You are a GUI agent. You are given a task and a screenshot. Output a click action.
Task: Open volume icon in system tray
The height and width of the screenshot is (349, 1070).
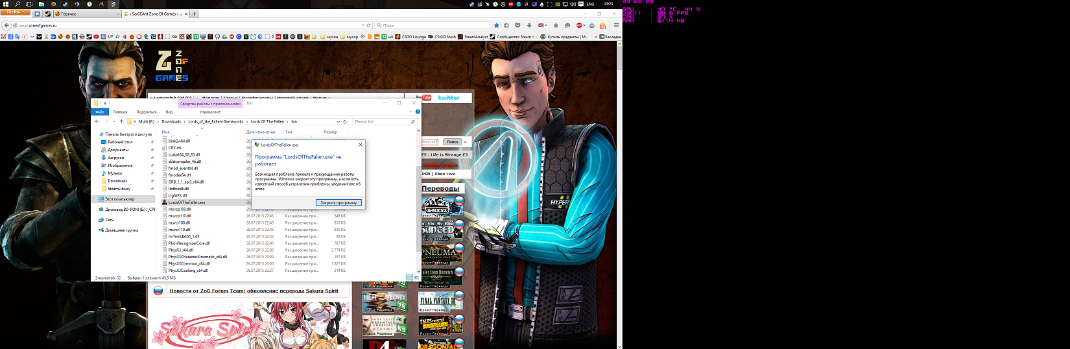click(573, 4)
